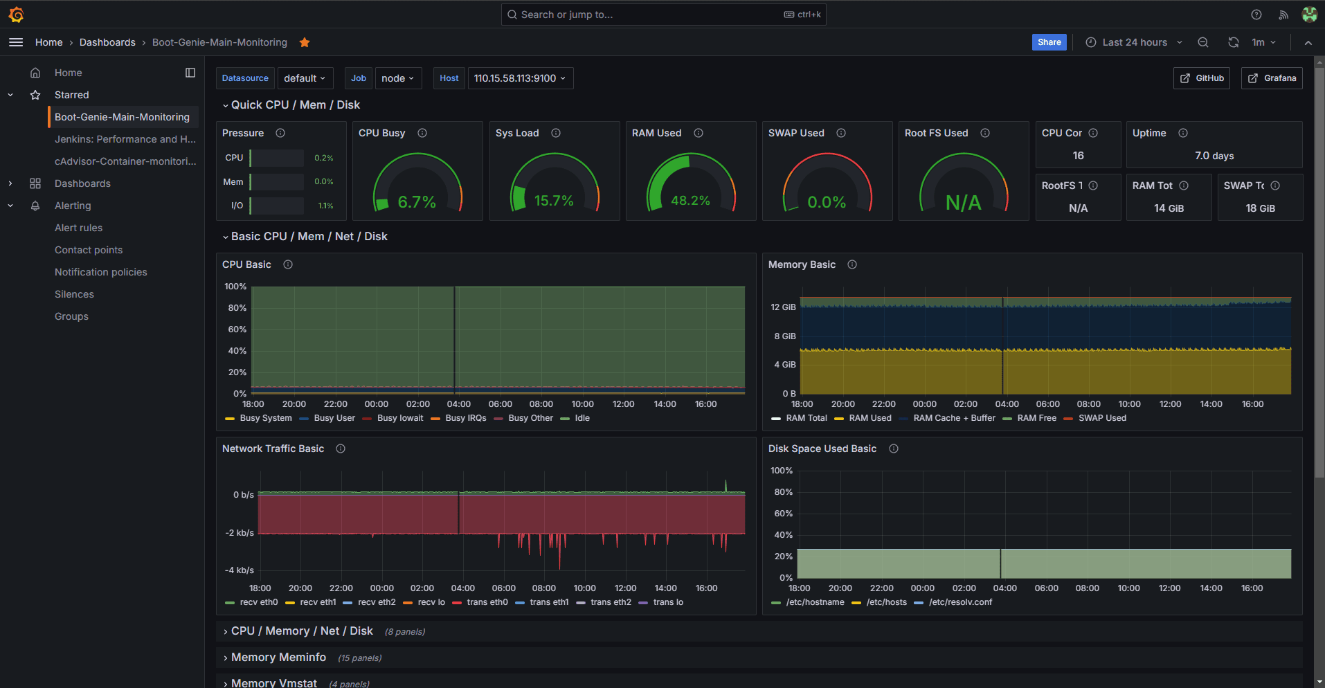
Task: Click the RAM Used info icon
Action: tap(698, 133)
